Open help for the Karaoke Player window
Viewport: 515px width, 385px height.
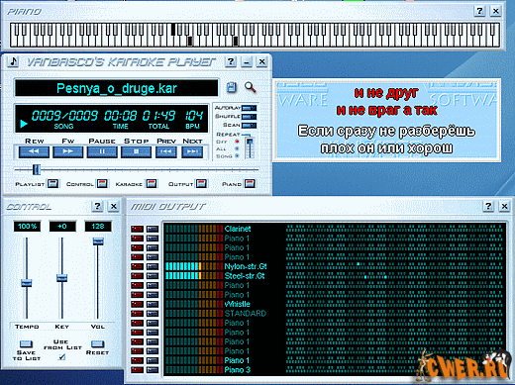(231, 61)
